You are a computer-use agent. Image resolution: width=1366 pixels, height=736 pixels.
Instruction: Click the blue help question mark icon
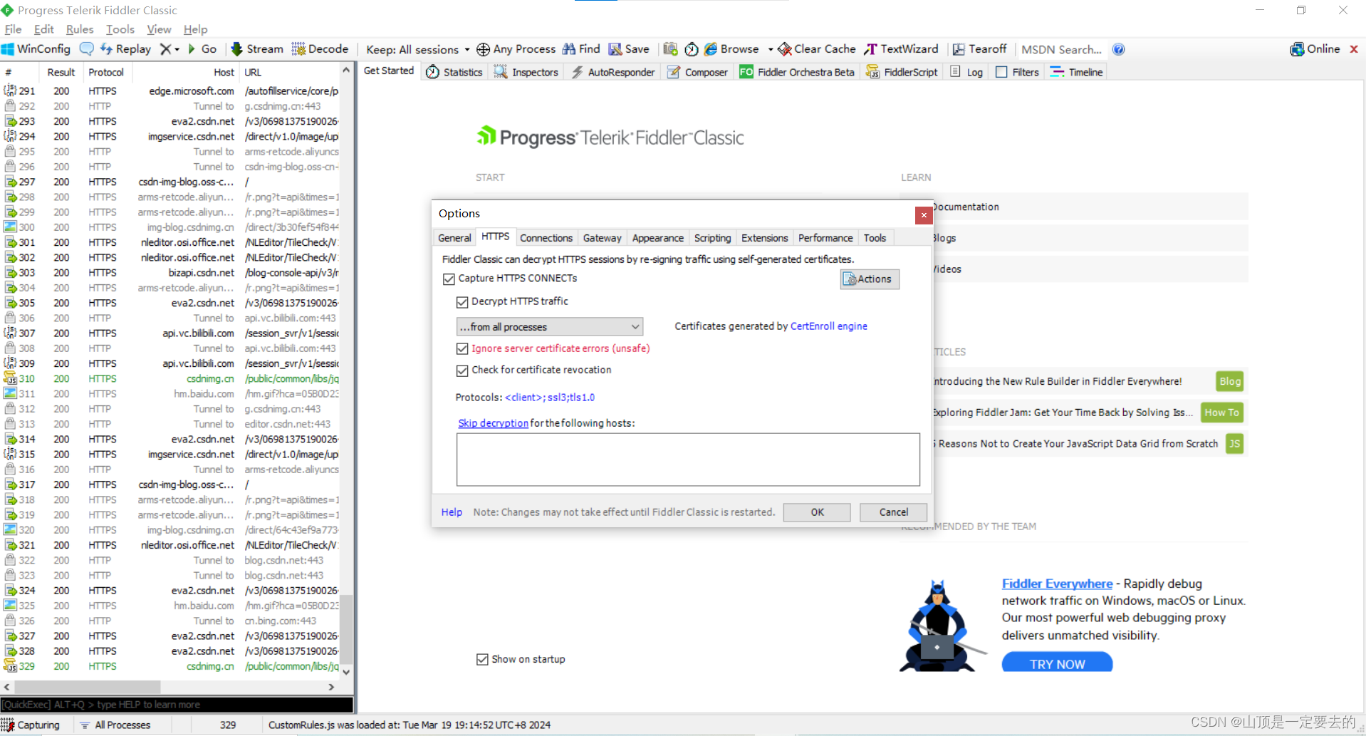(x=1118, y=49)
